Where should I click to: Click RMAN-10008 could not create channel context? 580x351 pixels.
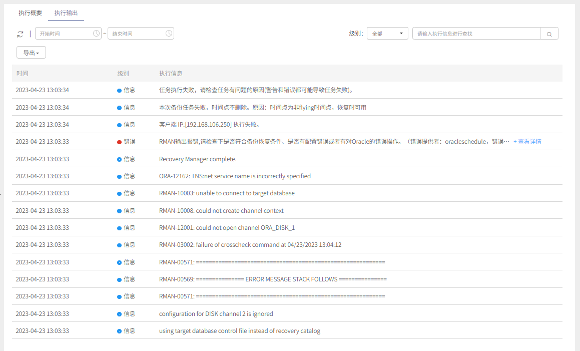point(221,211)
